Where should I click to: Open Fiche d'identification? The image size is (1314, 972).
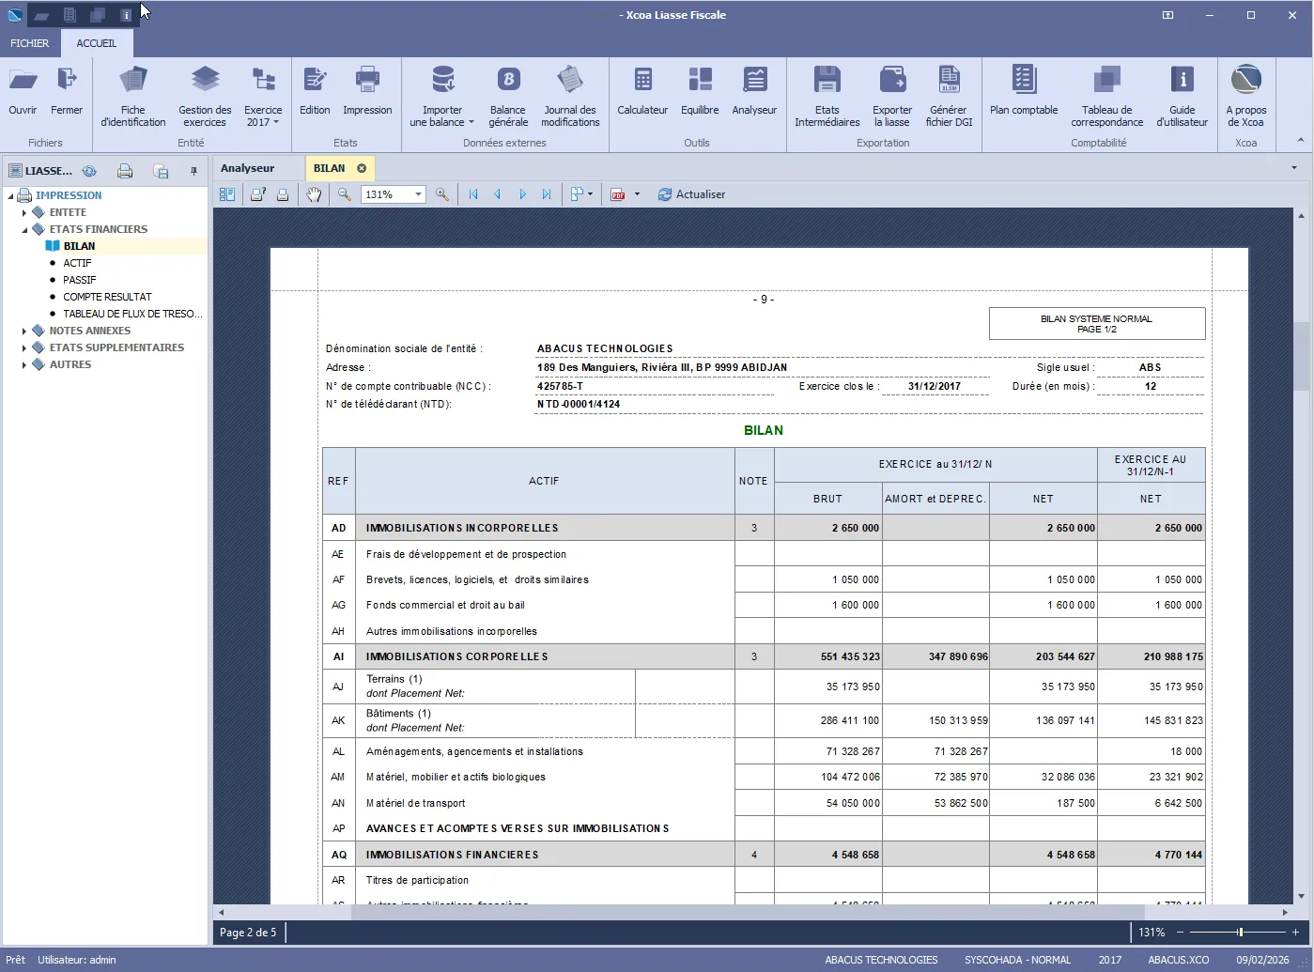(x=133, y=92)
